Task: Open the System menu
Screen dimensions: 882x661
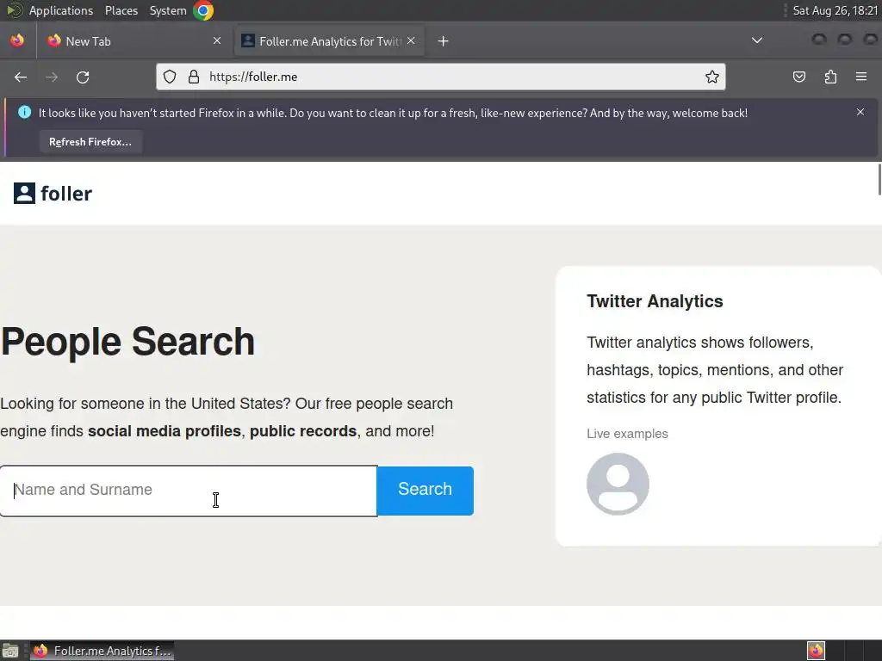Action: [x=168, y=10]
